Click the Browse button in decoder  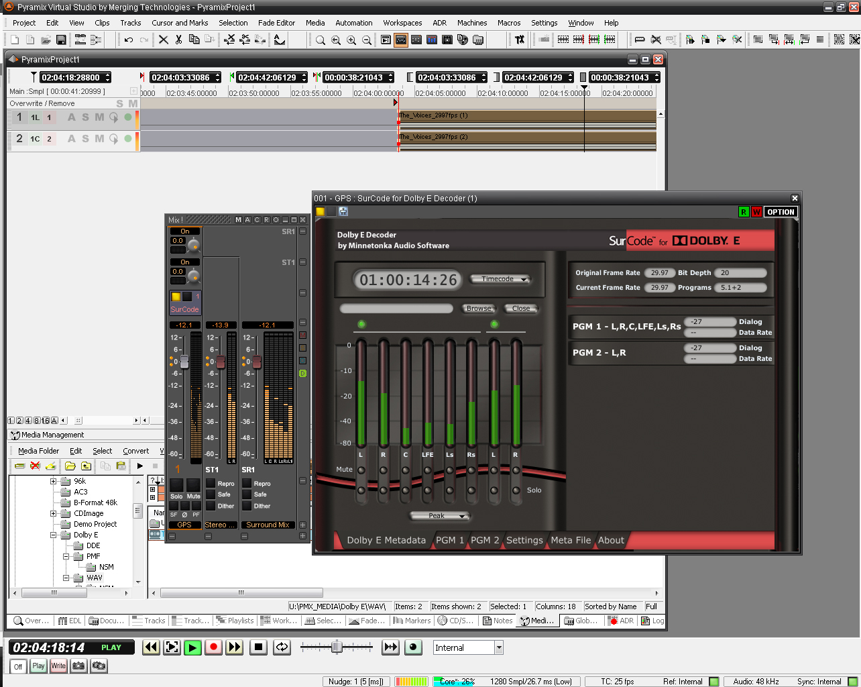[x=479, y=309]
